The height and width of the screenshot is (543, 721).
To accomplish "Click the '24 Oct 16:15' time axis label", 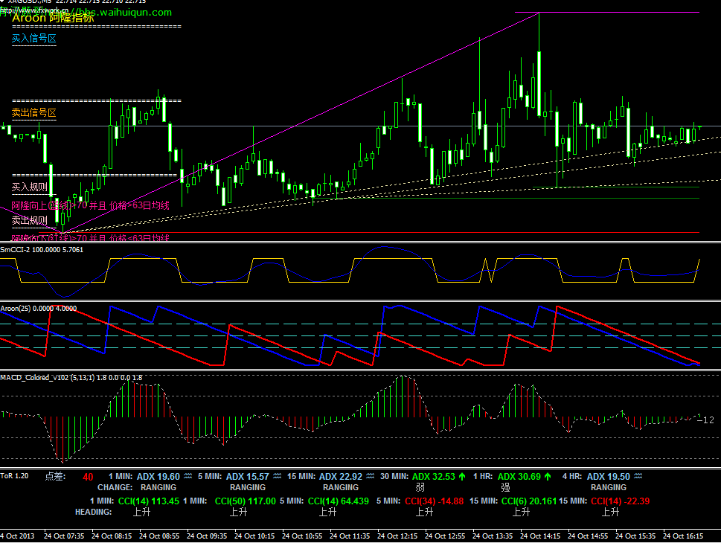I will (683, 536).
